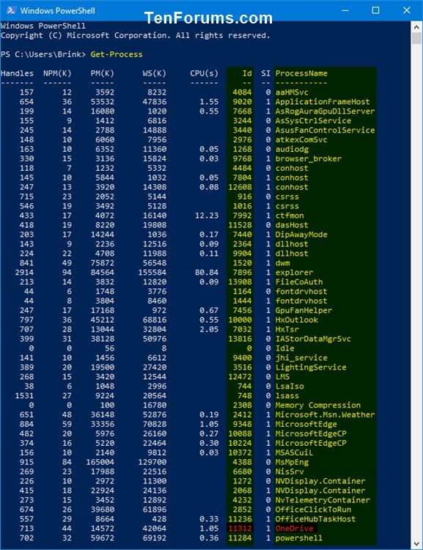Click the ctfmon CPU value 12.23
Image resolution: width=423 pixels, height=550 pixels.
point(207,216)
